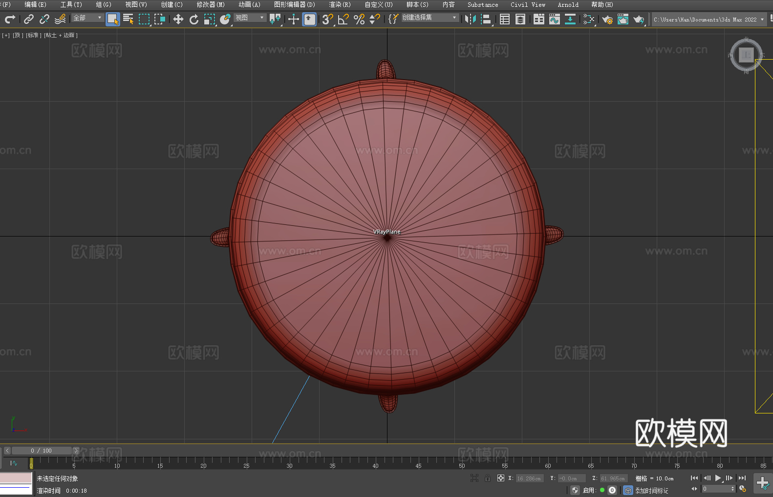Open the Layer Explorer icon
This screenshot has width=773, height=497.
click(x=520, y=19)
